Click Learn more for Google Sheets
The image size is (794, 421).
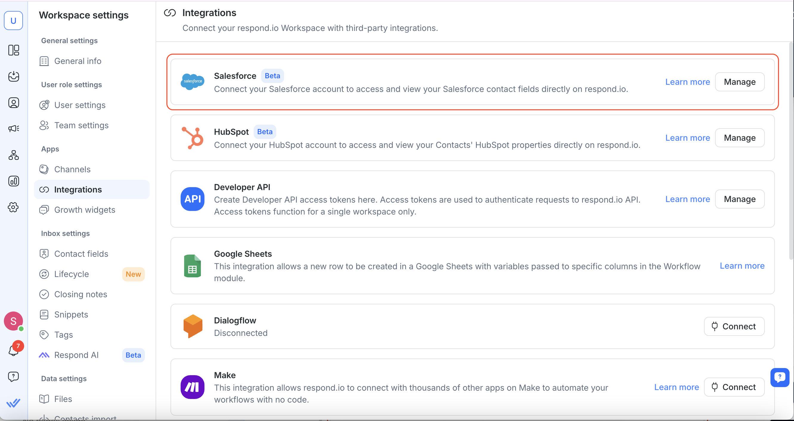pyautogui.click(x=742, y=266)
